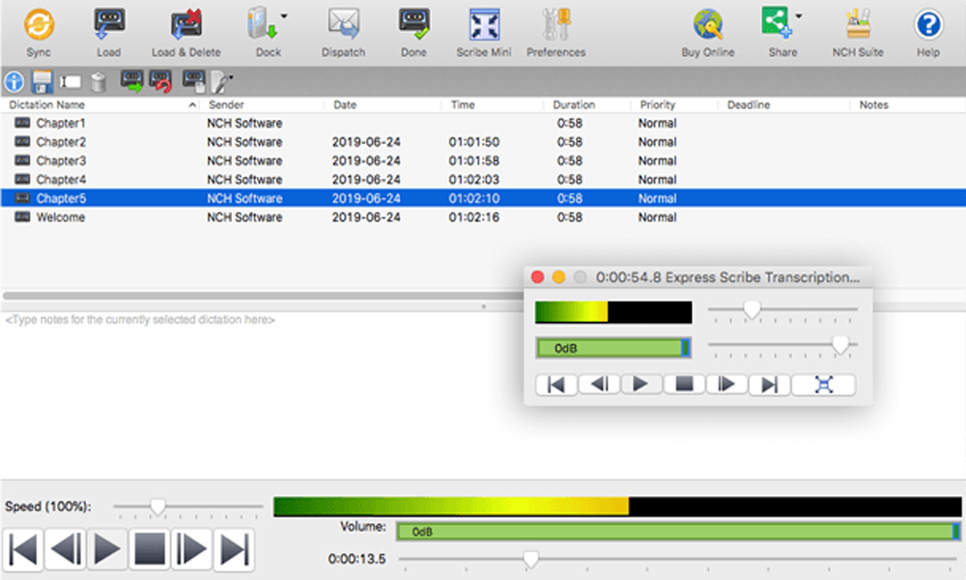Open Help
Image resolution: width=966 pixels, height=580 pixels.
point(927,25)
